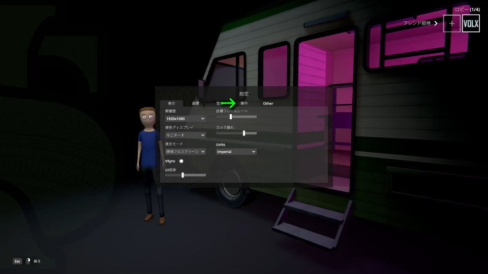Viewport: 488px width, 274px height.
Task: Toggle the VSync switch
Action: click(181, 161)
